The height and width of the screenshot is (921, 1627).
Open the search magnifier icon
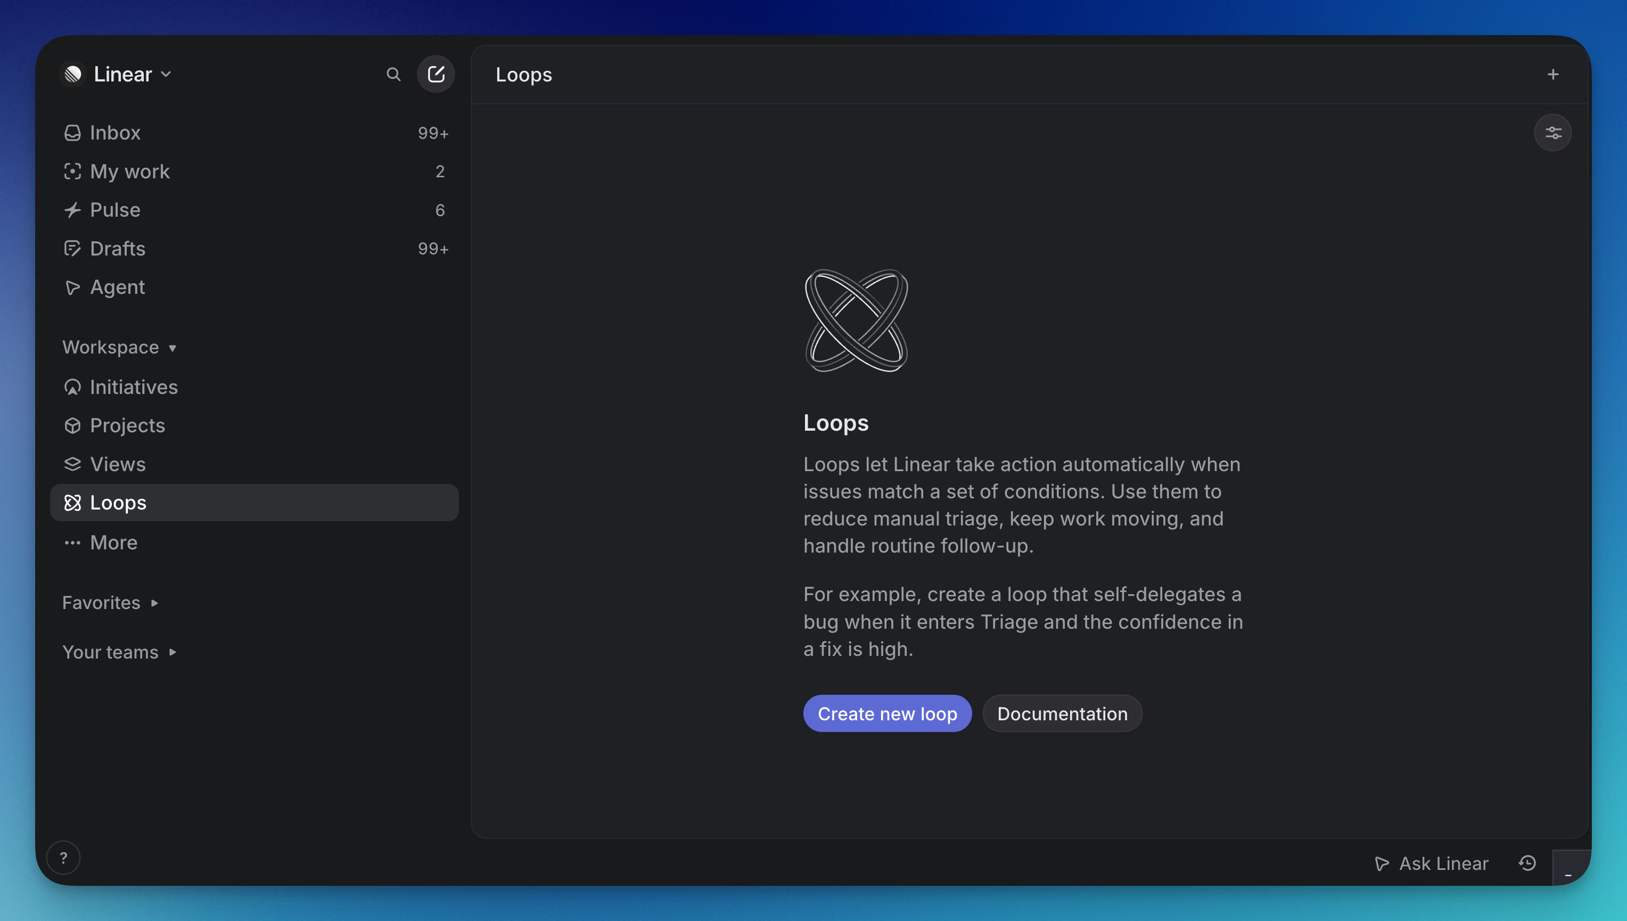(x=393, y=75)
